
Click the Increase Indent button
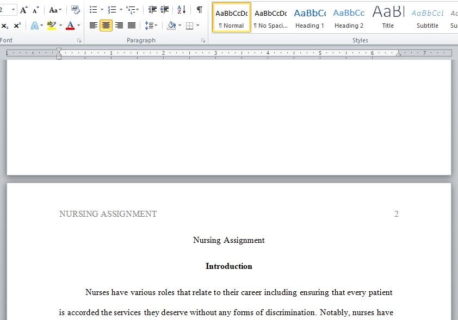click(x=164, y=10)
